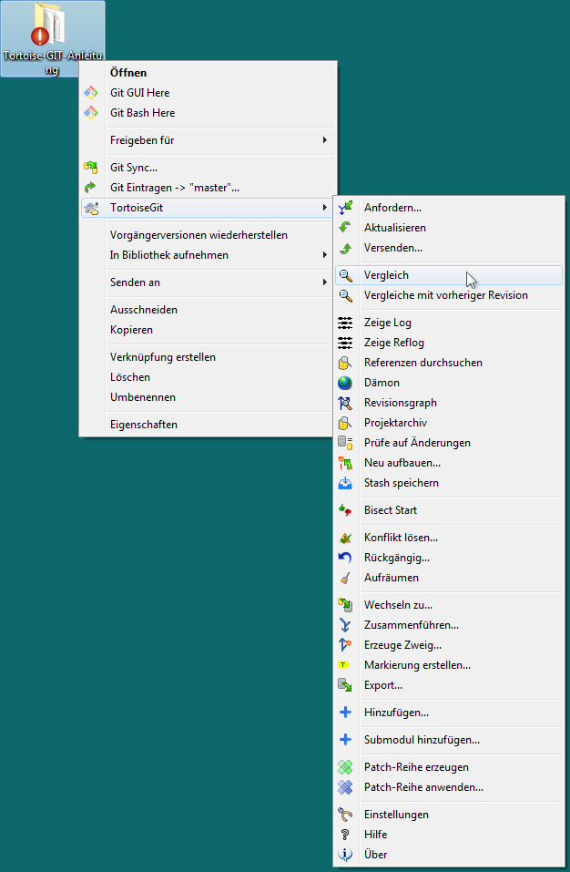Image resolution: width=570 pixels, height=872 pixels.
Task: Click the Revisionsgraph icon
Action: [x=345, y=403]
